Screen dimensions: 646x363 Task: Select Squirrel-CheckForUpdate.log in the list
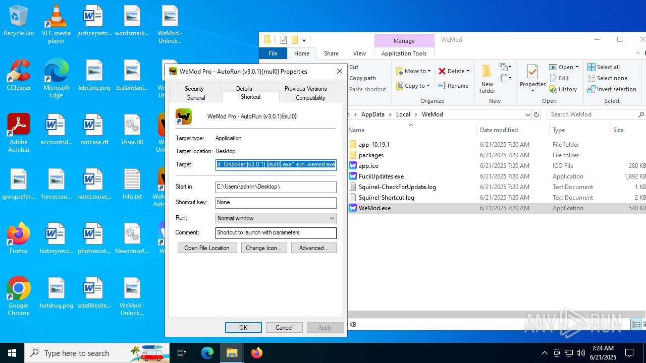[397, 187]
